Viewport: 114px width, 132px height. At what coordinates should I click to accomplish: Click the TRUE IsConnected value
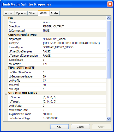tap(46, 31)
